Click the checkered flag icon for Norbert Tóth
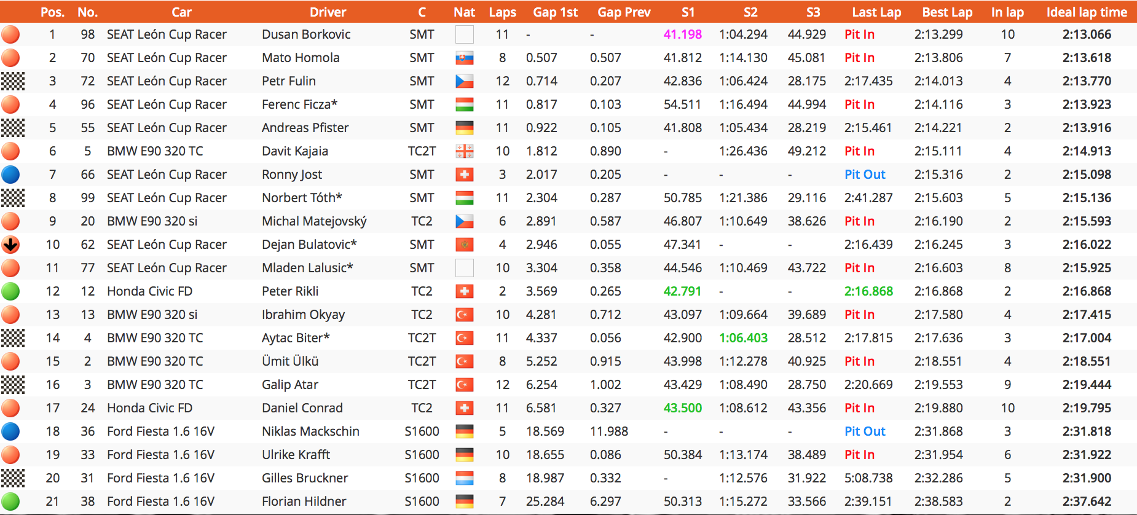Screen dimensions: 1137x515 pyautogui.click(x=13, y=198)
